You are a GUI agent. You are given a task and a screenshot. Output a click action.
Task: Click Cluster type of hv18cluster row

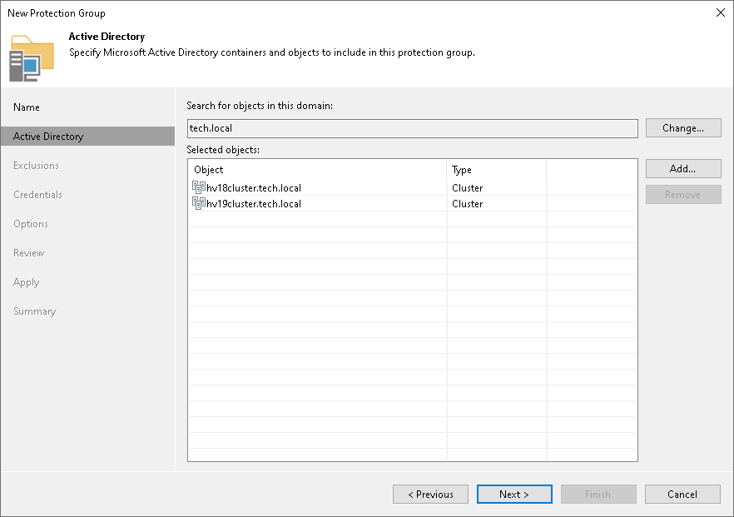(467, 188)
